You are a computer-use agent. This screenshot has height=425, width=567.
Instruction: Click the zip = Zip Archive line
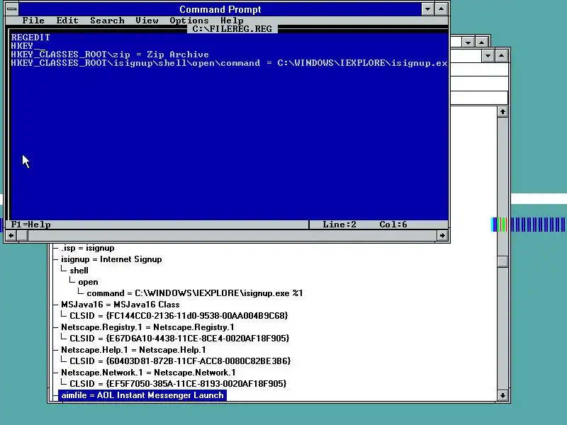(x=110, y=55)
